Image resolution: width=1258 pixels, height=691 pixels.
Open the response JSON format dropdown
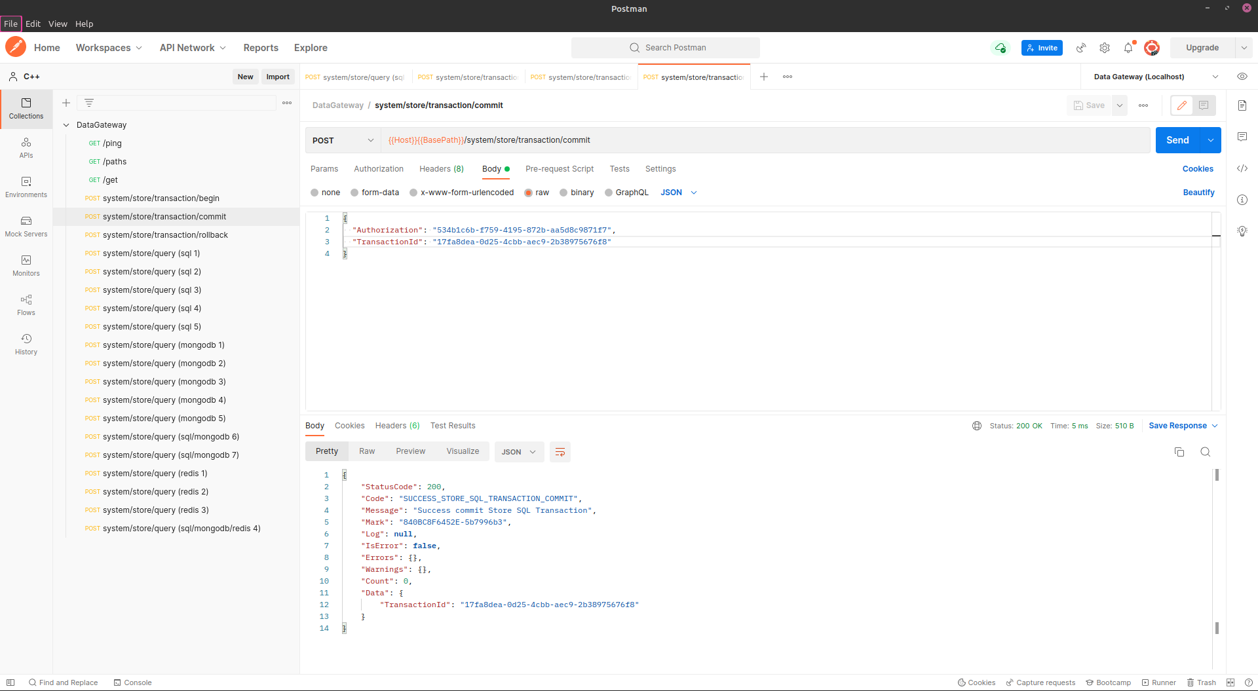point(519,452)
